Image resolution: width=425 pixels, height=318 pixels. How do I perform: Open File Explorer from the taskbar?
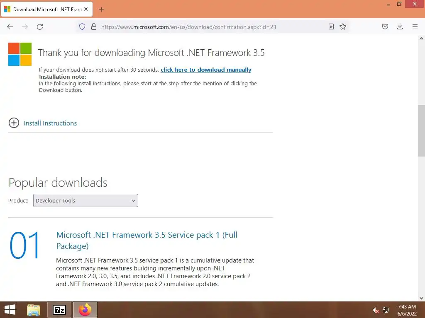click(34, 310)
